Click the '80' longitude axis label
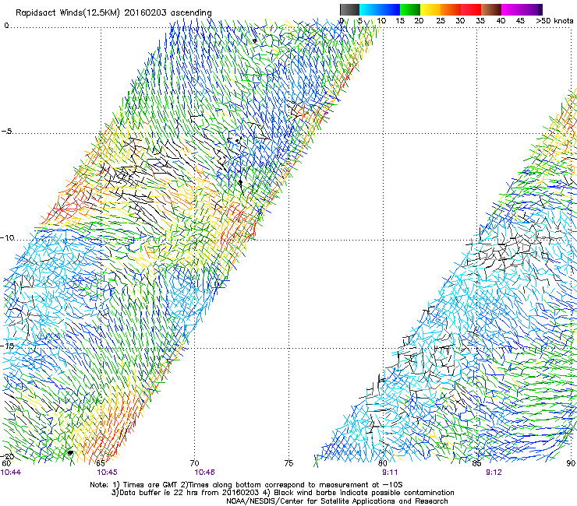 (x=383, y=463)
